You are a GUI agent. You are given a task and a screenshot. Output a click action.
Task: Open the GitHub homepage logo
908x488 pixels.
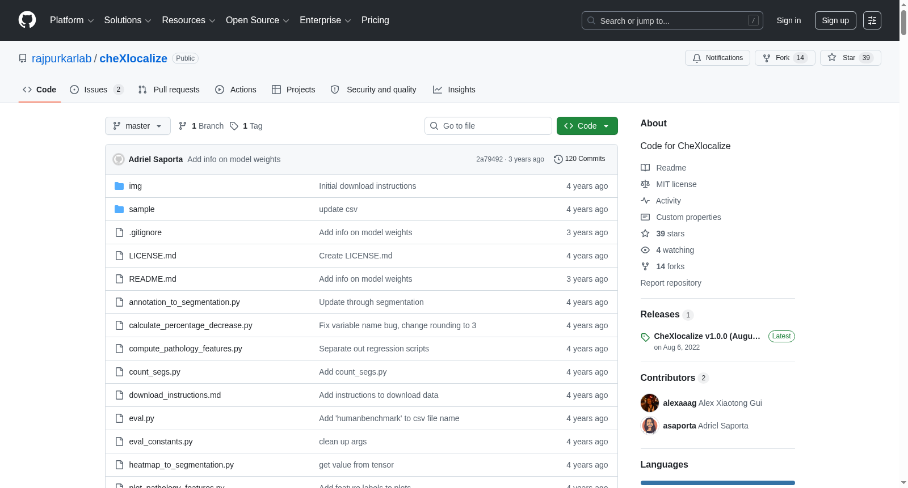27,20
